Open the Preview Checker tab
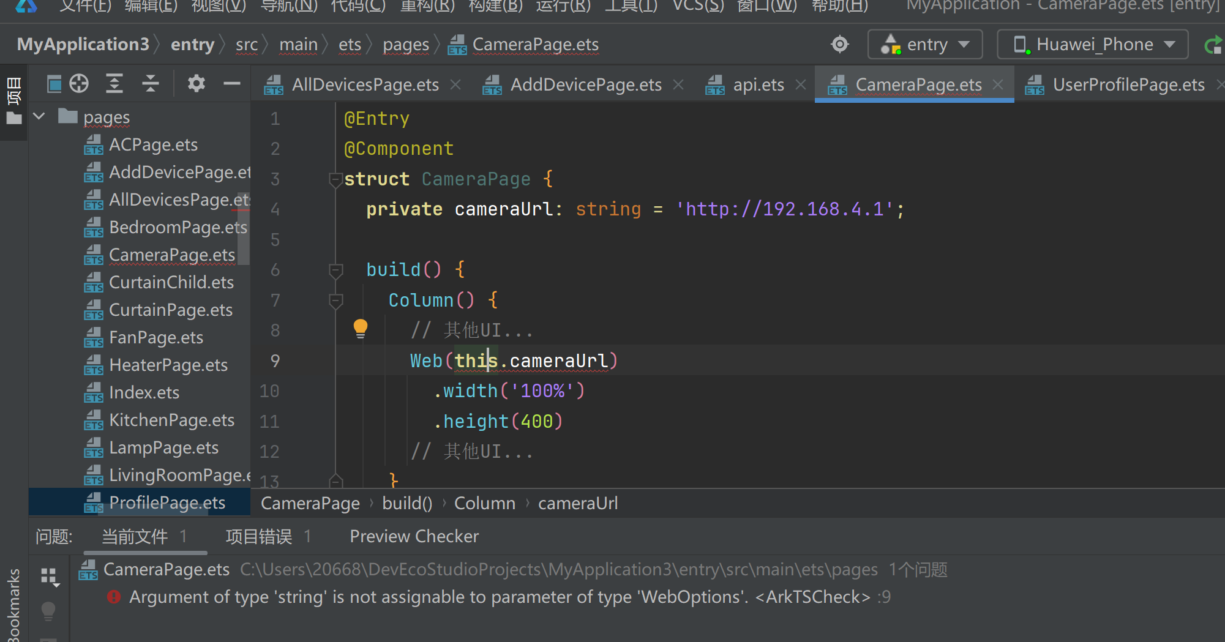 pyautogui.click(x=414, y=537)
